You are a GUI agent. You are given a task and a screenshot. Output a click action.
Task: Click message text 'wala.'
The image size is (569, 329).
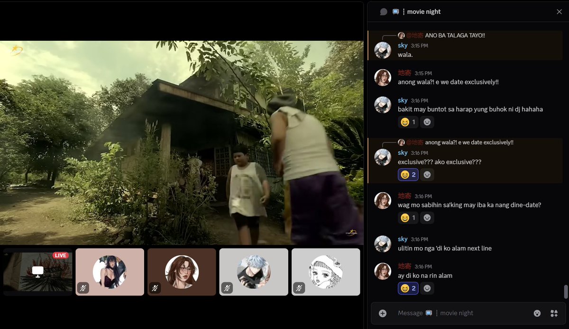405,54
